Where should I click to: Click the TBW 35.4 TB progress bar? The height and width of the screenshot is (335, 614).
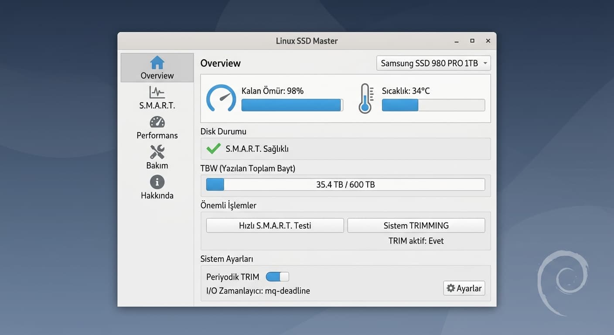tap(345, 185)
